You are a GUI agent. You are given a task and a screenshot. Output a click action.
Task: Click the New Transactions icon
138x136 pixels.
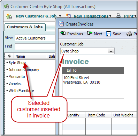click(x=68, y=16)
